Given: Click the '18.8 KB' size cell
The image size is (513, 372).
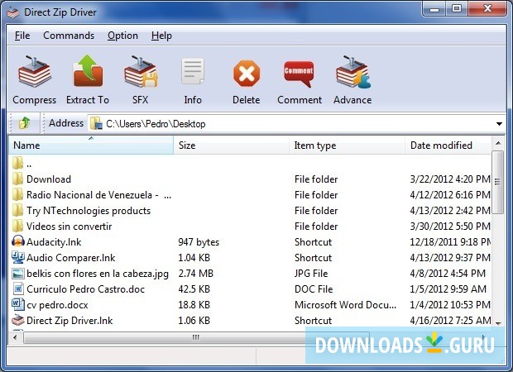Looking at the screenshot, I should point(194,305).
